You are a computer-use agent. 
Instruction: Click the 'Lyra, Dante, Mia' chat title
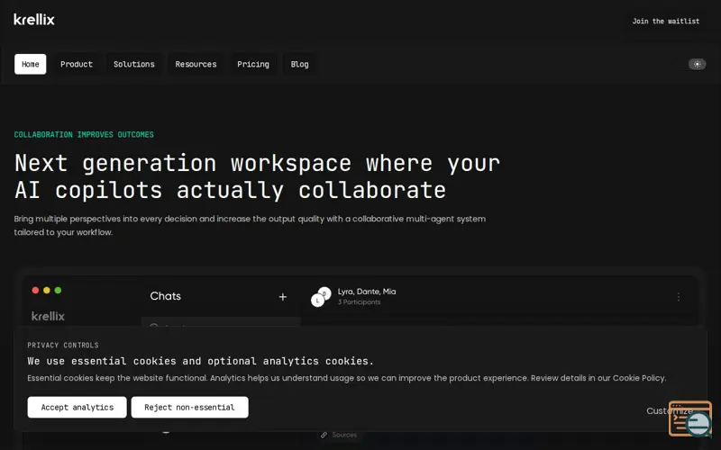tap(367, 292)
